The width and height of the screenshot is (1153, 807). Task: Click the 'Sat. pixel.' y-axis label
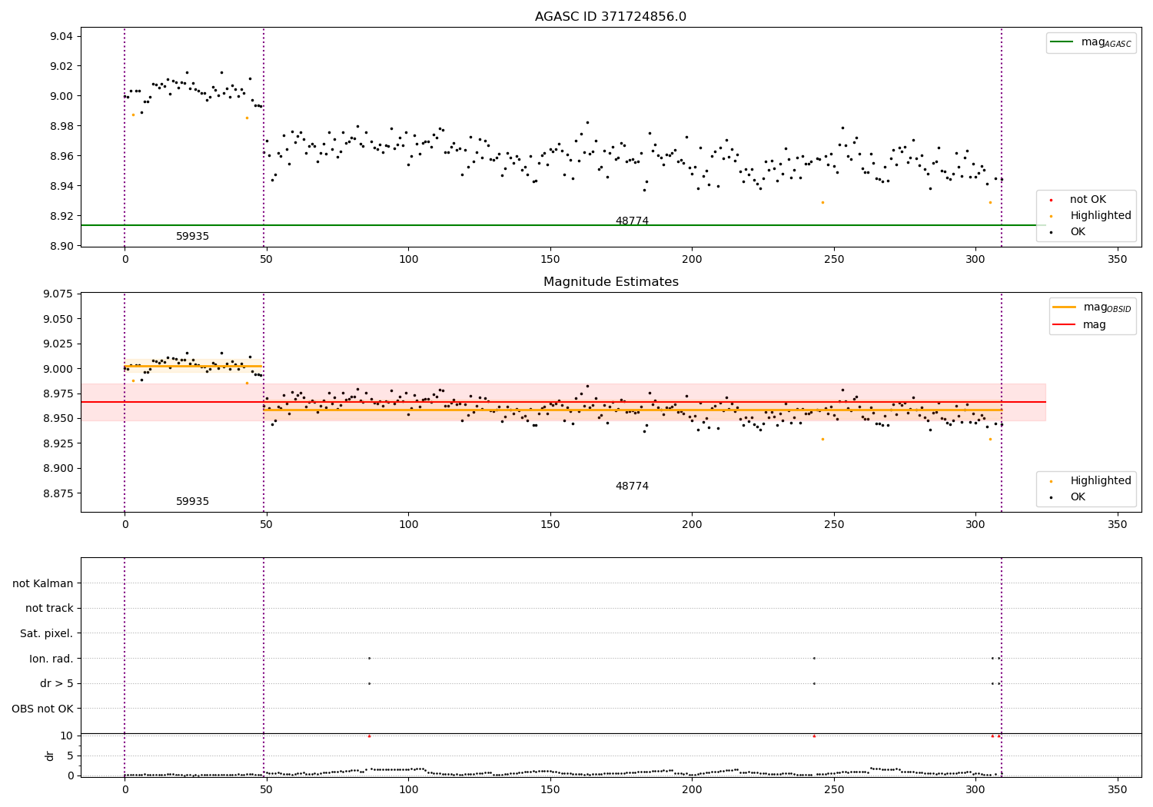pyautogui.click(x=47, y=633)
